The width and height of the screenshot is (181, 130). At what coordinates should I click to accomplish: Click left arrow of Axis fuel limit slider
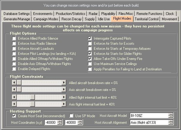(x=14, y=104)
